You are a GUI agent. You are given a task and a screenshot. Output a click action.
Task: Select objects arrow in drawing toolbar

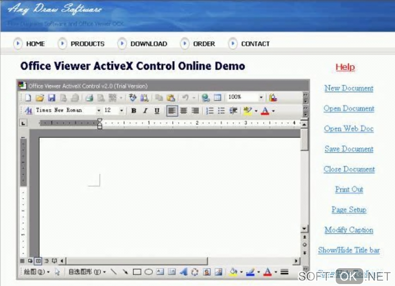click(x=57, y=272)
